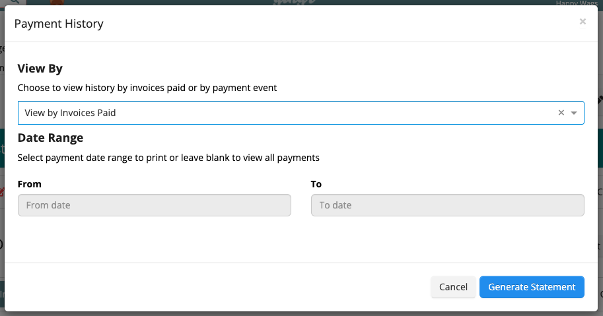Select the Payment History title text

click(59, 24)
